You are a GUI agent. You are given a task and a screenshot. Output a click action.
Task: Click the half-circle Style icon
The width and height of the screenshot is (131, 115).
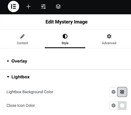[x=65, y=36]
